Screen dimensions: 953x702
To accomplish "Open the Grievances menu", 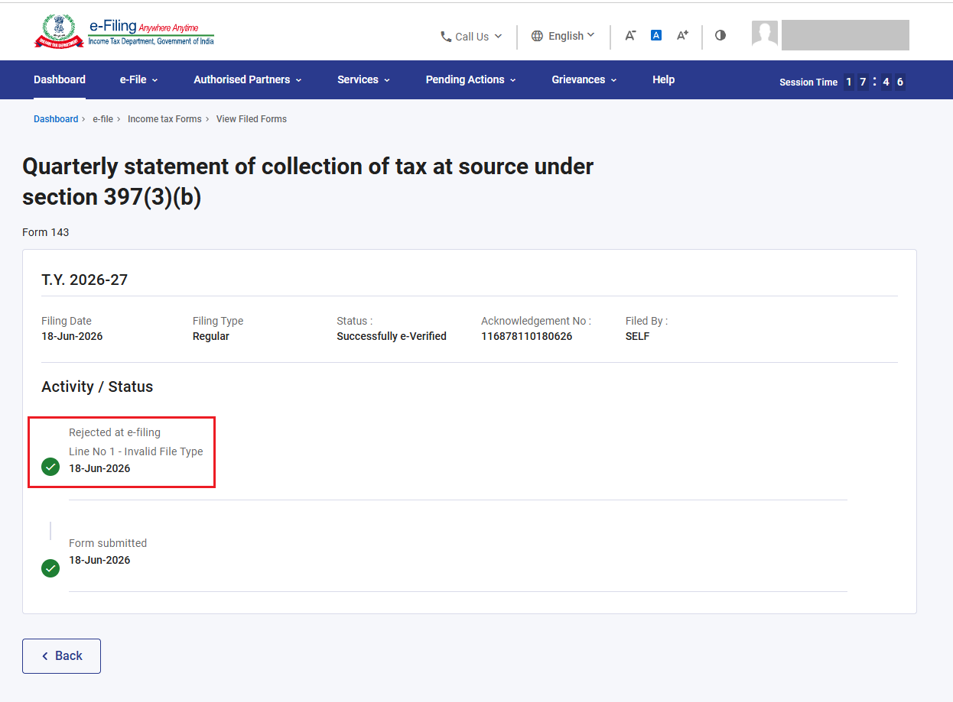I will point(584,79).
